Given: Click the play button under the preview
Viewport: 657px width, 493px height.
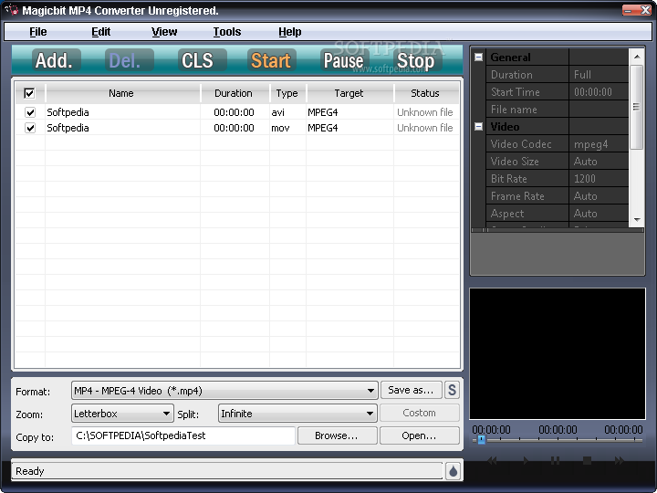Looking at the screenshot, I should pos(526,461).
